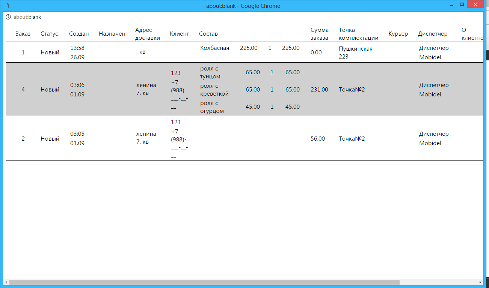
Task: Click the Адрес доставки column header
Action: coord(148,34)
